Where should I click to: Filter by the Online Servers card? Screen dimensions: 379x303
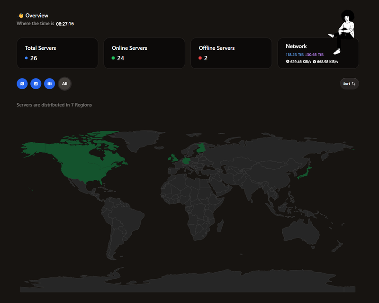144,53
